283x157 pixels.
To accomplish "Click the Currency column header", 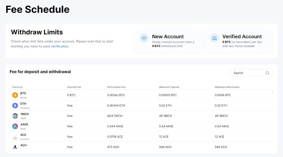I will 18,87.
